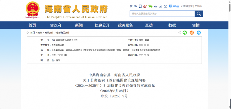Screen dimensions: 231x109
Task: Click the index number 00817365-1/2025-61885
Action: pos(67,40)
